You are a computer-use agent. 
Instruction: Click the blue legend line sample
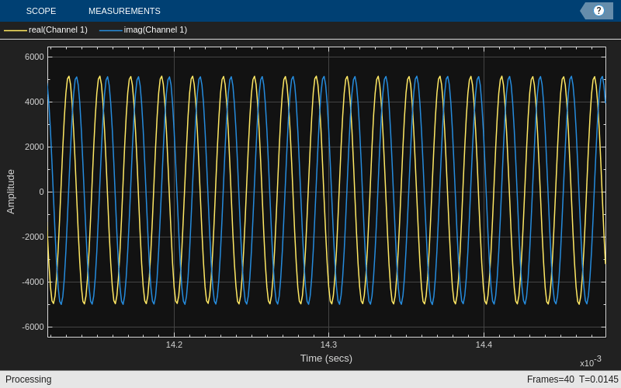(111, 30)
